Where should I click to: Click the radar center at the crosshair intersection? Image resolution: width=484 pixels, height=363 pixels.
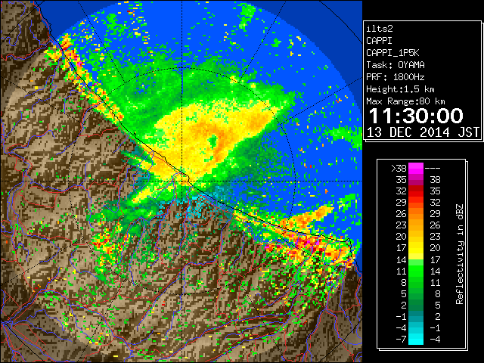click(182, 181)
